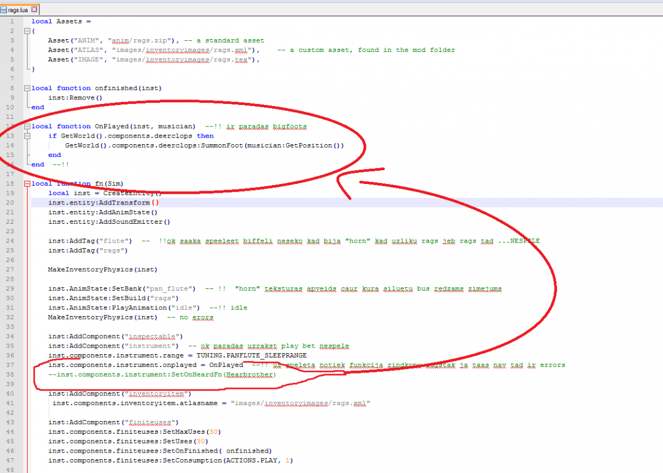Screen dimensions: 663x473
Task: Collapse the fn(Sim) function fold marker
Action: click(x=27, y=183)
